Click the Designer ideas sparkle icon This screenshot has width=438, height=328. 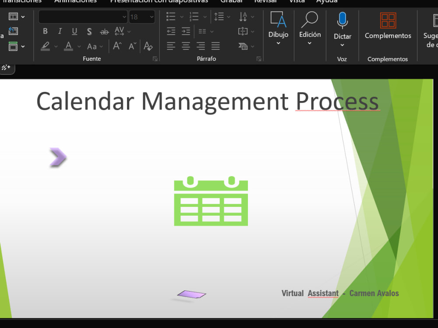tap(6, 68)
